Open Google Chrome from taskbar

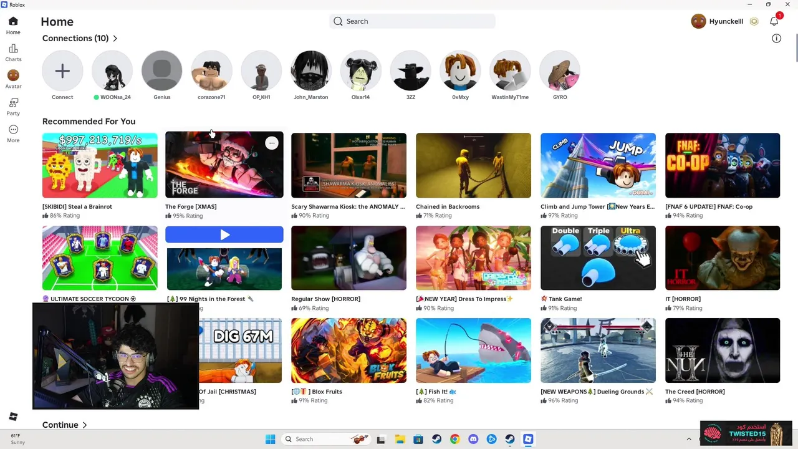click(454, 439)
